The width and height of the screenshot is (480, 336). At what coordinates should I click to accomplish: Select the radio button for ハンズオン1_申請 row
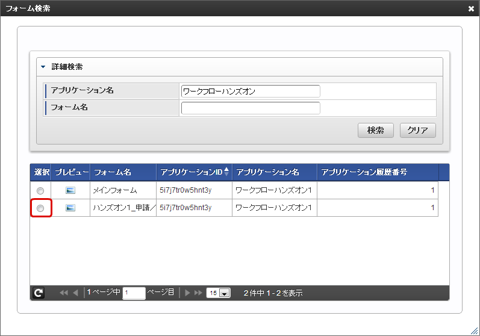coord(40,208)
